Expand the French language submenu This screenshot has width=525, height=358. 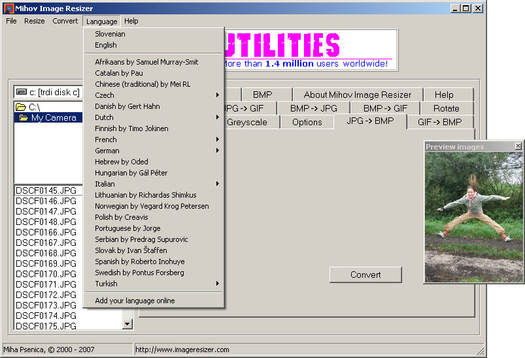[154, 140]
